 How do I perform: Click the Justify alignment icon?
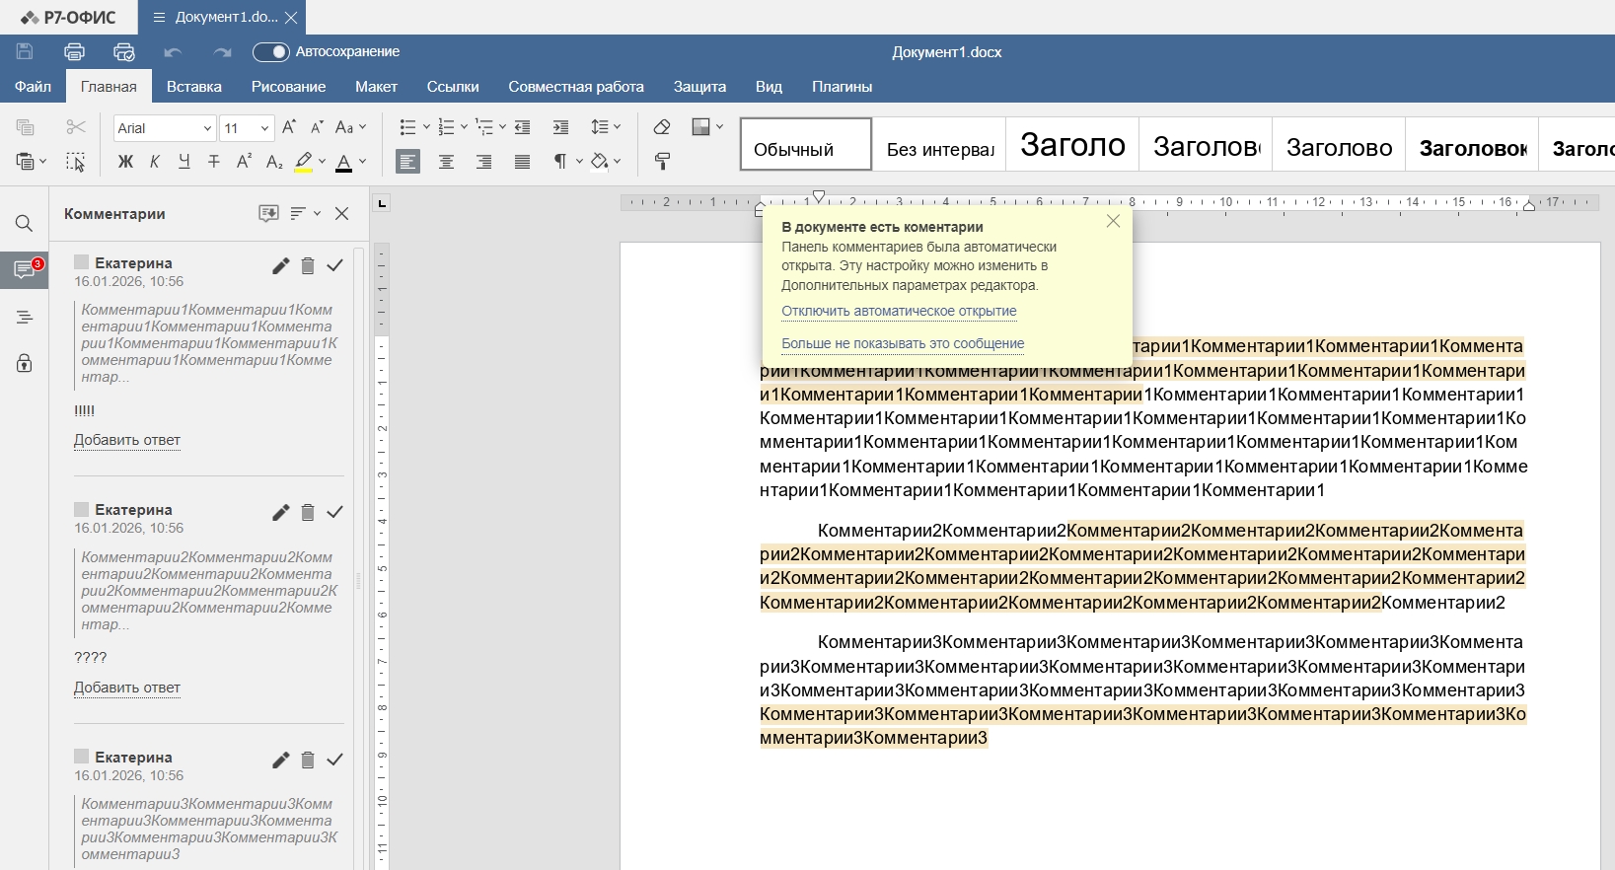[522, 162]
